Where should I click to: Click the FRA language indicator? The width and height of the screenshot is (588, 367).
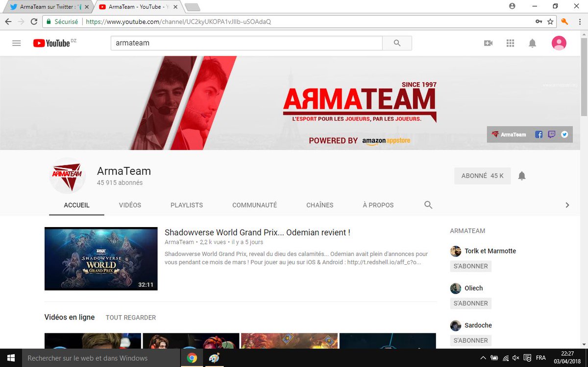[x=540, y=358]
